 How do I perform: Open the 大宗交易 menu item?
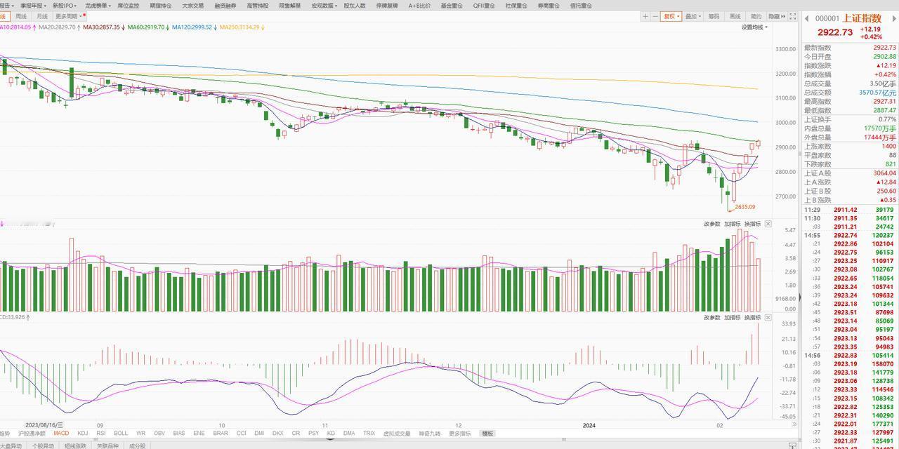[193, 5]
